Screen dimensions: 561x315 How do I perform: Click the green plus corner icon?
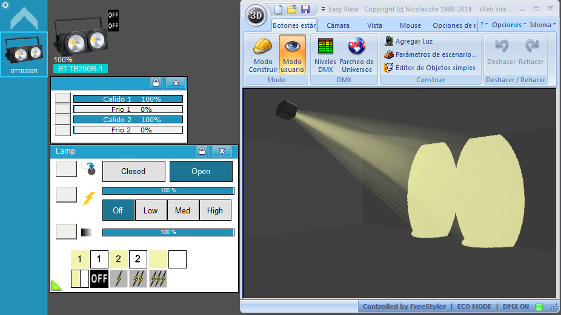[56, 286]
